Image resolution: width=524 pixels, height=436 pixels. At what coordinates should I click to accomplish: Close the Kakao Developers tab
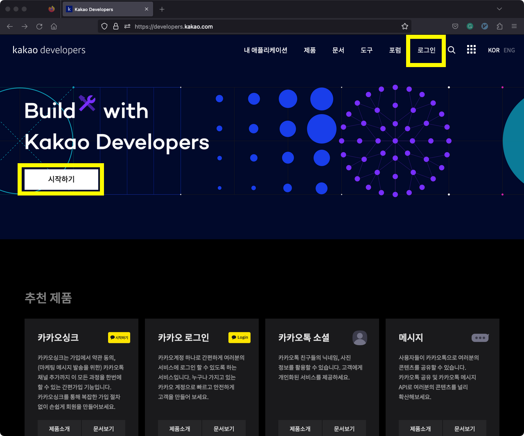pyautogui.click(x=147, y=9)
